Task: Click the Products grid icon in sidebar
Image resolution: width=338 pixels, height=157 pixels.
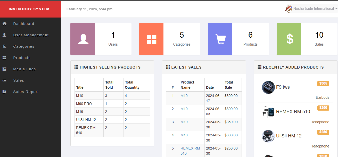Action: 4,57
